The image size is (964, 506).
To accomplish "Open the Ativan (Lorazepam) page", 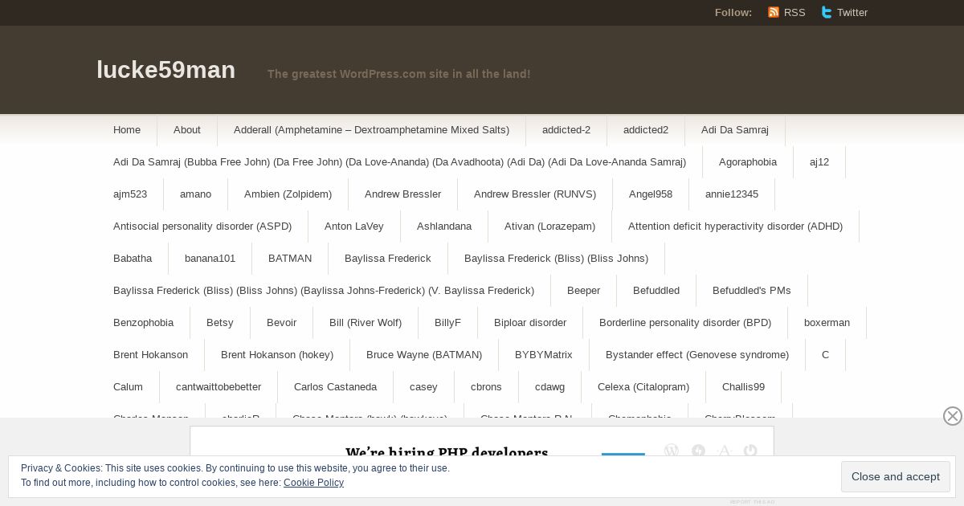I will 549,226.
